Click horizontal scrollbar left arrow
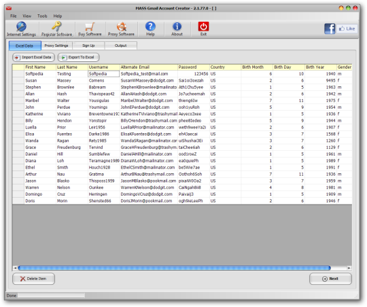Screen dimensions: 367x307 pos(15,268)
